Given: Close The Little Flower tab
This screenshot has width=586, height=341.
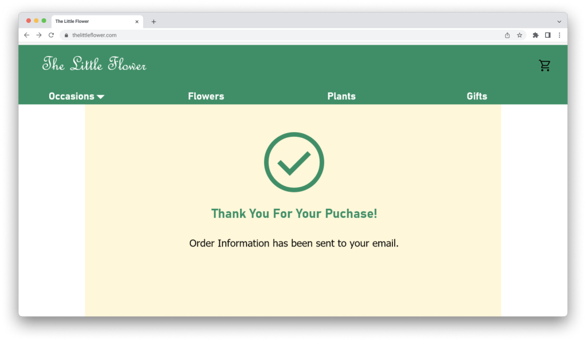Looking at the screenshot, I should point(137,22).
